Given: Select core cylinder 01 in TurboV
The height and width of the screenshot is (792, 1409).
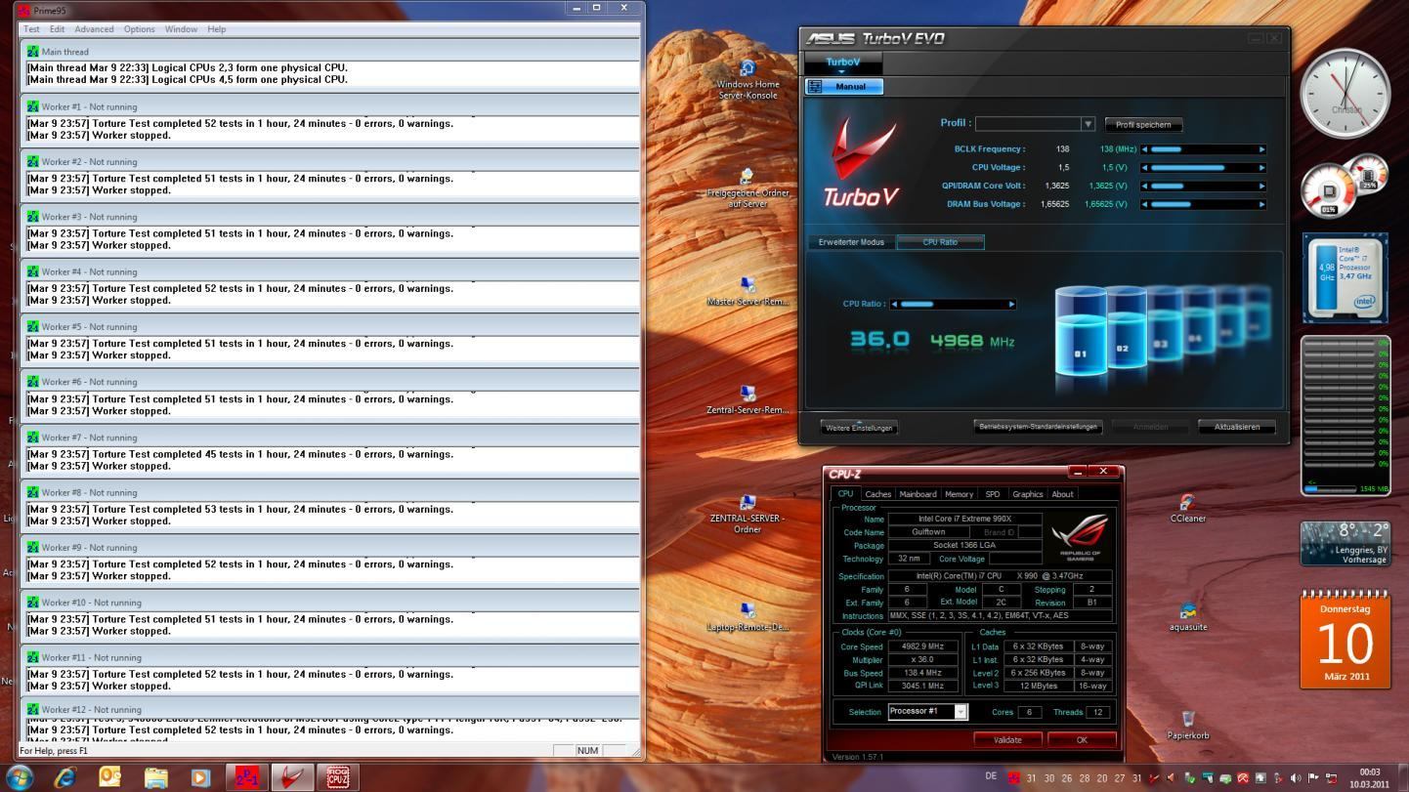Looking at the screenshot, I should 1080,331.
